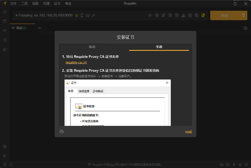Viewport: 251px width, 168px height.
Task: Open the 证书 menu in the menu bar
Action: pyautogui.click(x=57, y=3)
